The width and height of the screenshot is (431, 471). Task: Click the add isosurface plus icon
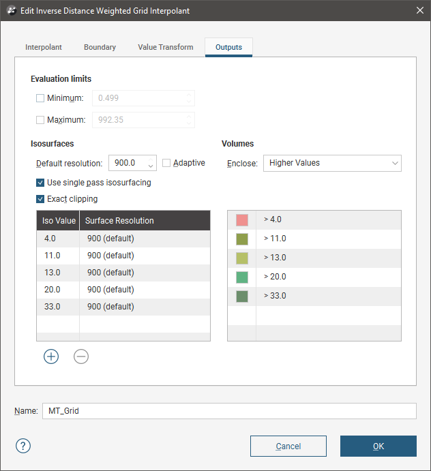tap(51, 356)
